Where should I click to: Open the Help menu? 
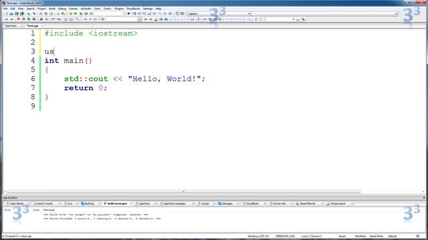158,9
